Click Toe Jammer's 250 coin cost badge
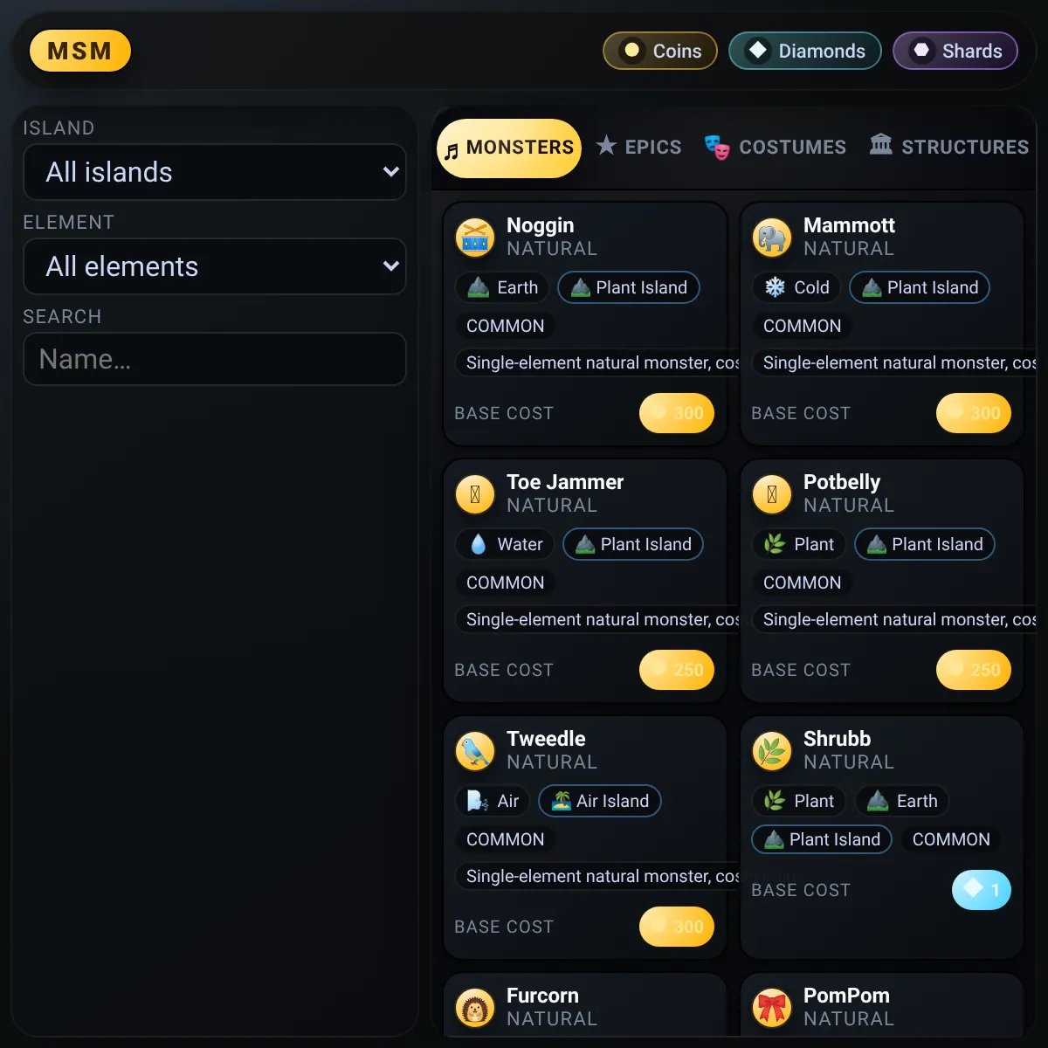This screenshot has width=1048, height=1048. tap(677, 670)
